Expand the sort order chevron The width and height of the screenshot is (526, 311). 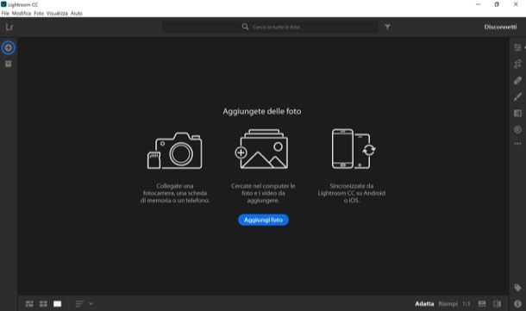[x=91, y=303]
